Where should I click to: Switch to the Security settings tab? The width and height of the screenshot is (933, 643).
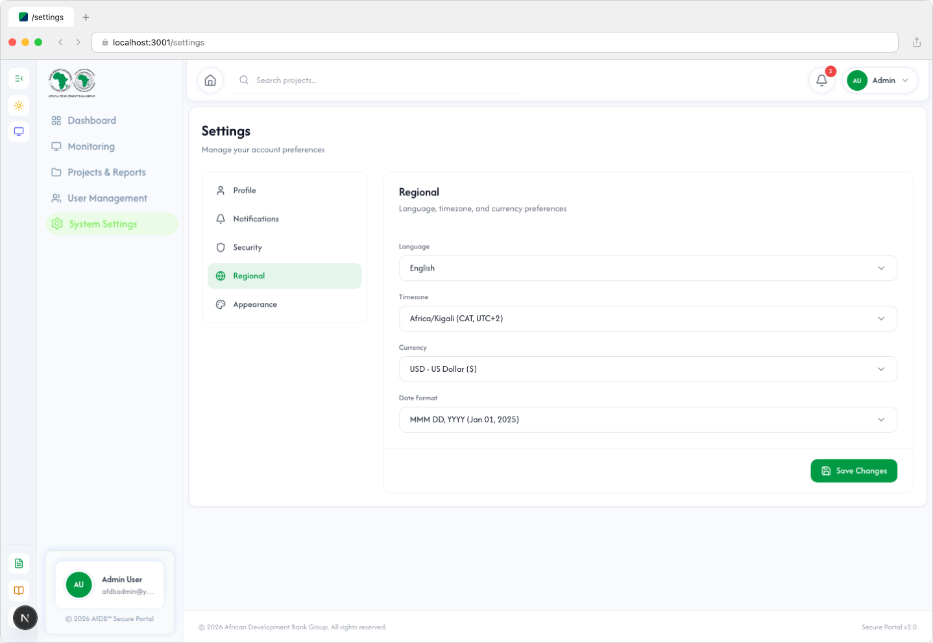coord(284,248)
